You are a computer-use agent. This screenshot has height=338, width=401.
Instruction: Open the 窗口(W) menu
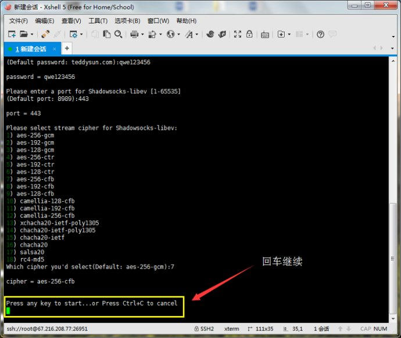tap(158, 21)
